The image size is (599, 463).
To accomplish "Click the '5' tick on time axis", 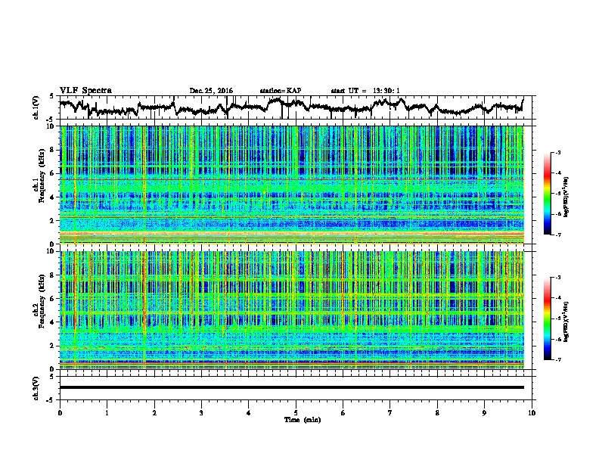I will [296, 413].
